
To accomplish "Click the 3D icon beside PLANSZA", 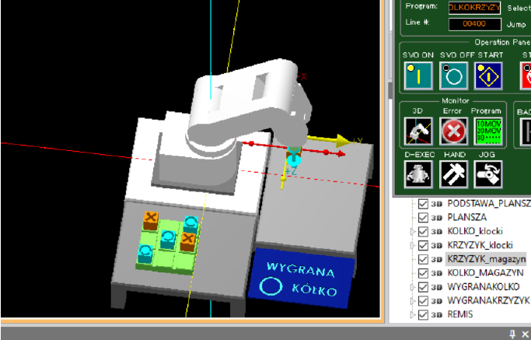I will pyautogui.click(x=436, y=218).
